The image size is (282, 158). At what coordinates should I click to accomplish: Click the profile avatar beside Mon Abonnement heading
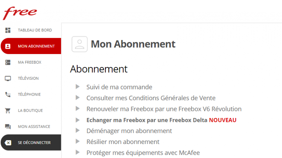(79, 44)
